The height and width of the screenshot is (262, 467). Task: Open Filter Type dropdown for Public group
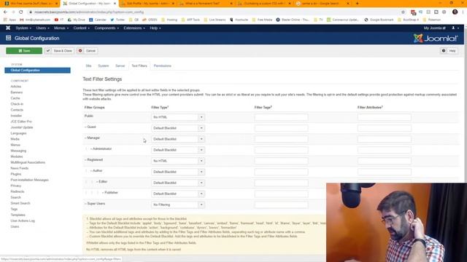(178, 117)
